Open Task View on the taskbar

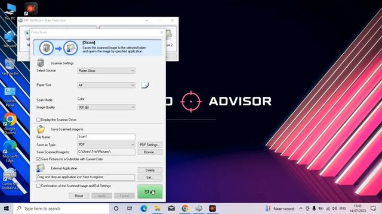coord(130,209)
